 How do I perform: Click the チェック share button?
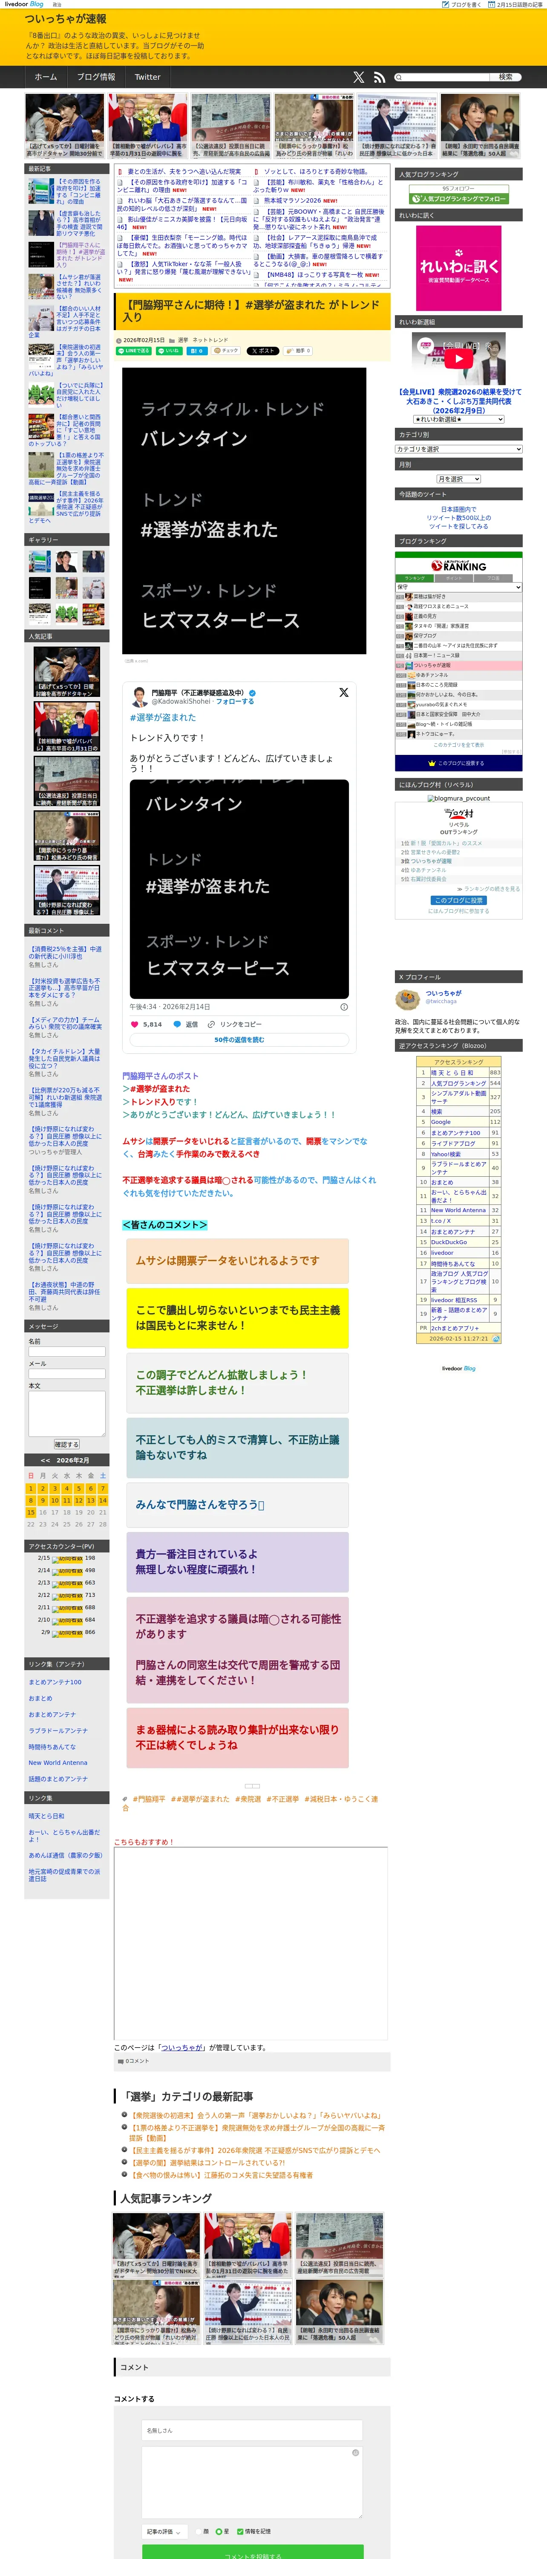225,351
